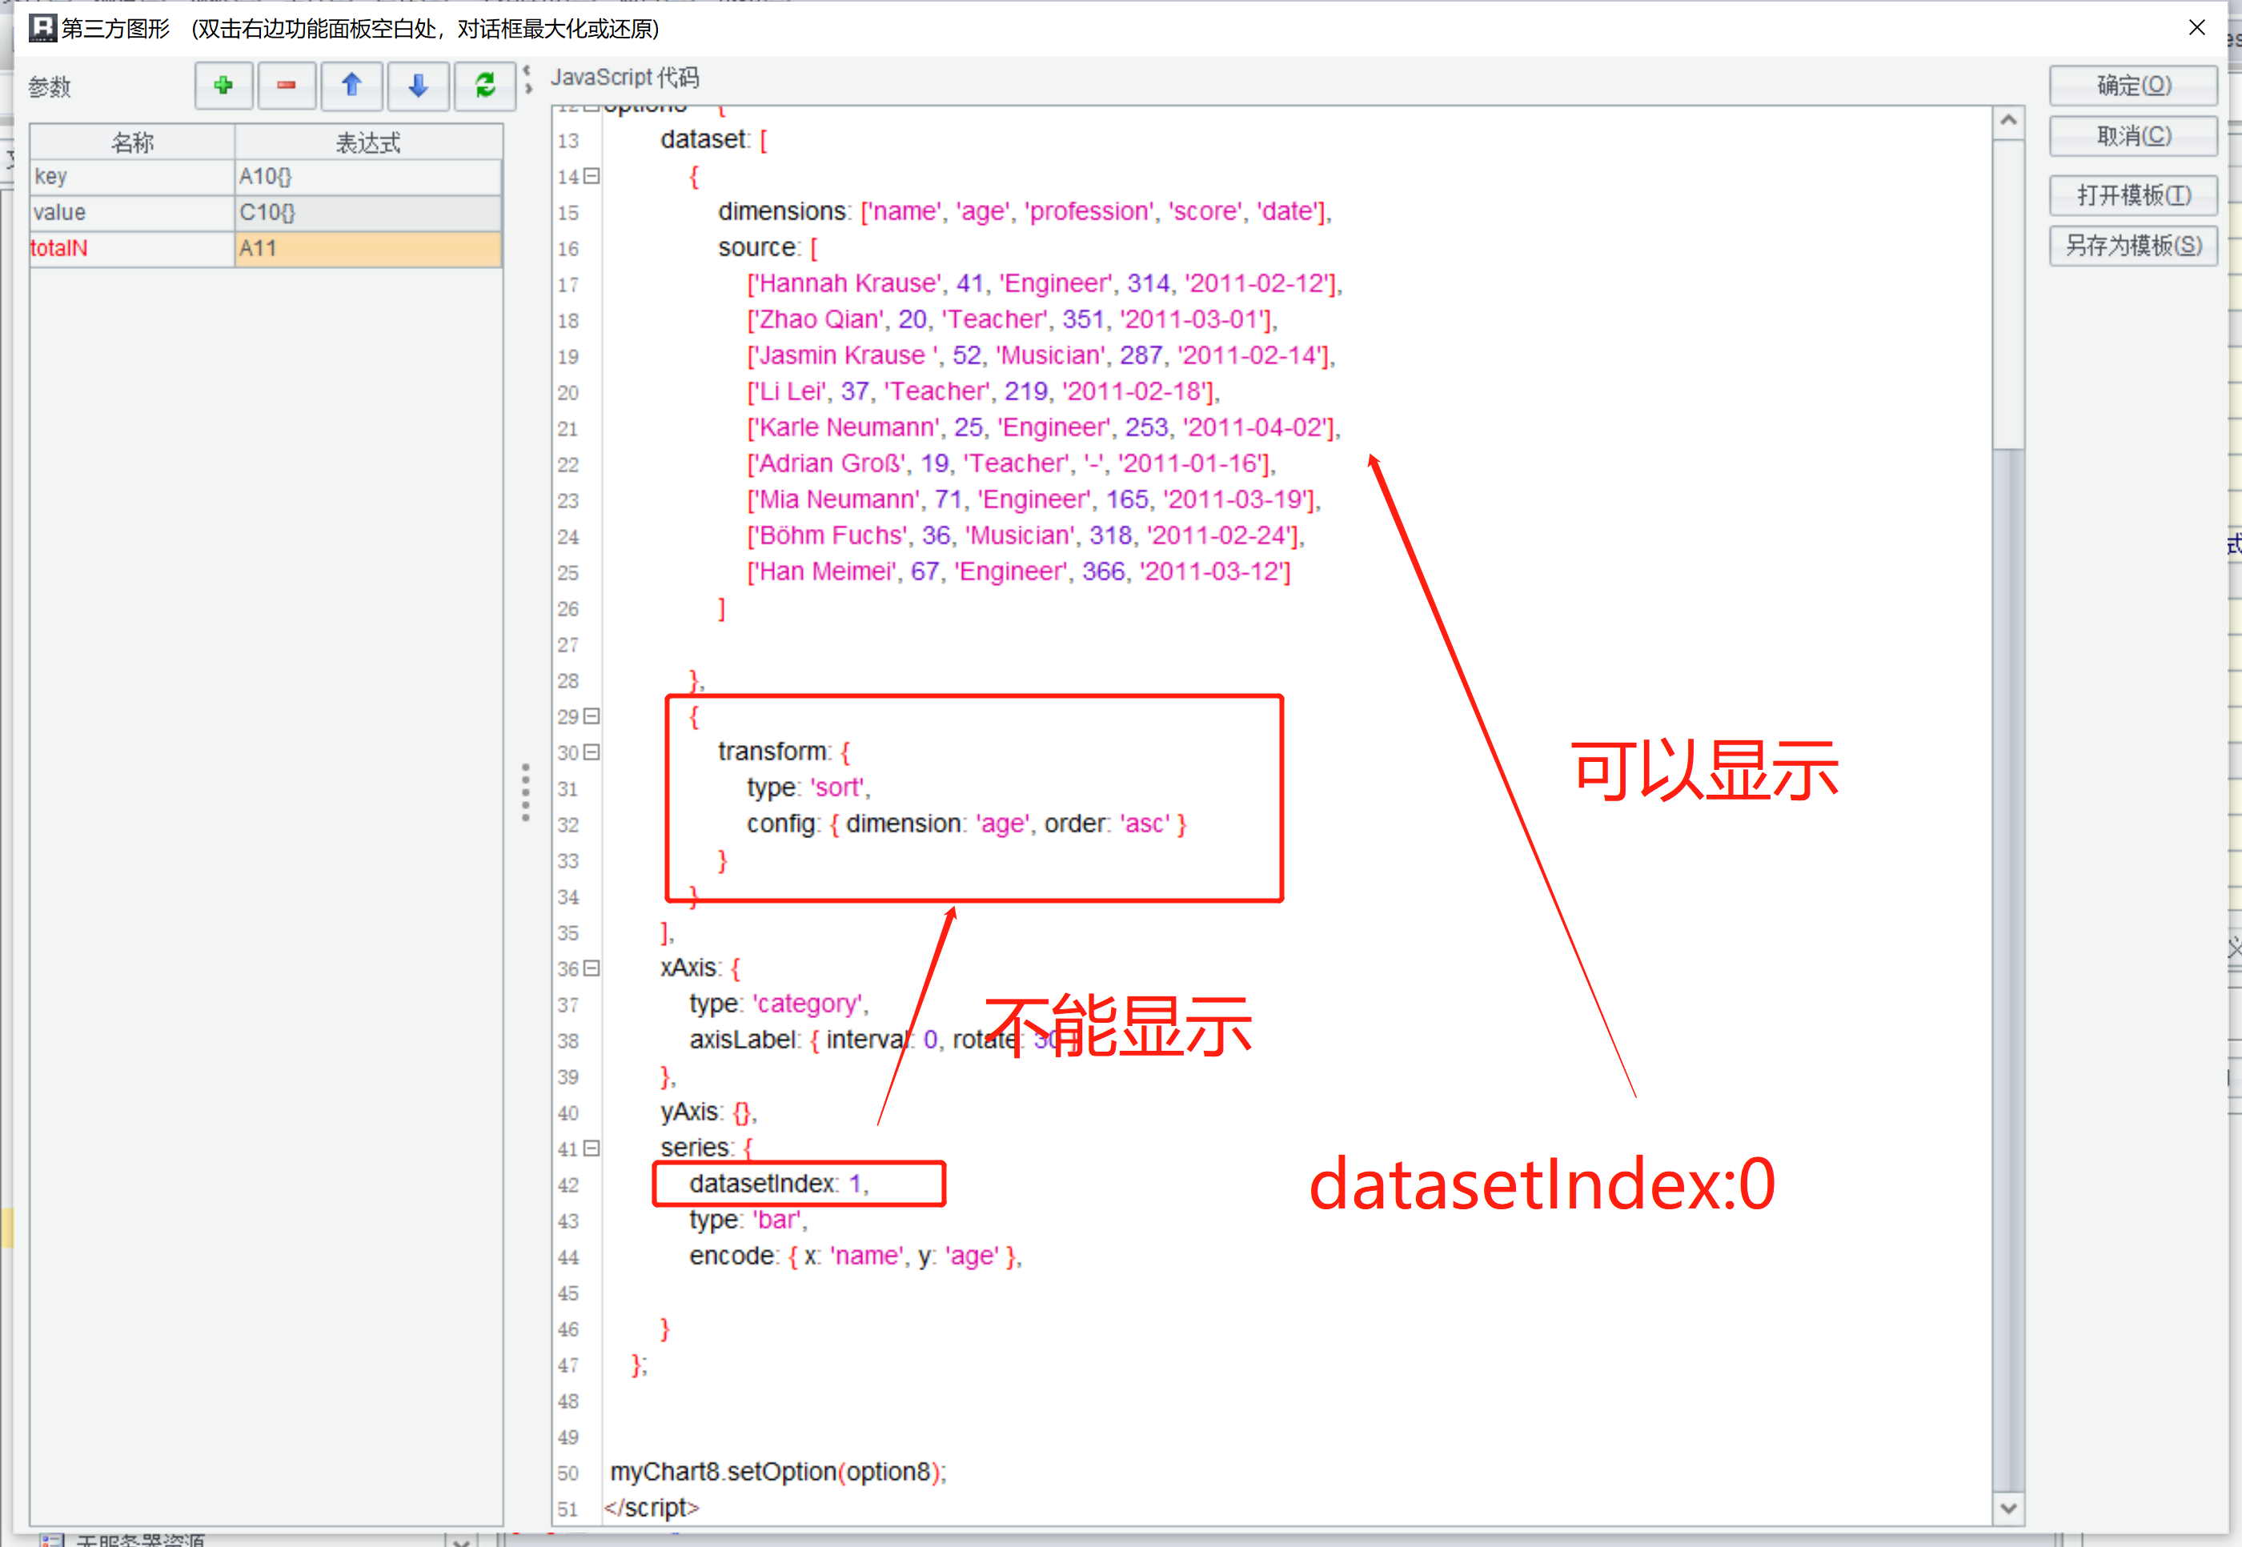Collapse the transform block at line 30
This screenshot has width=2242, height=1547.
[592, 752]
